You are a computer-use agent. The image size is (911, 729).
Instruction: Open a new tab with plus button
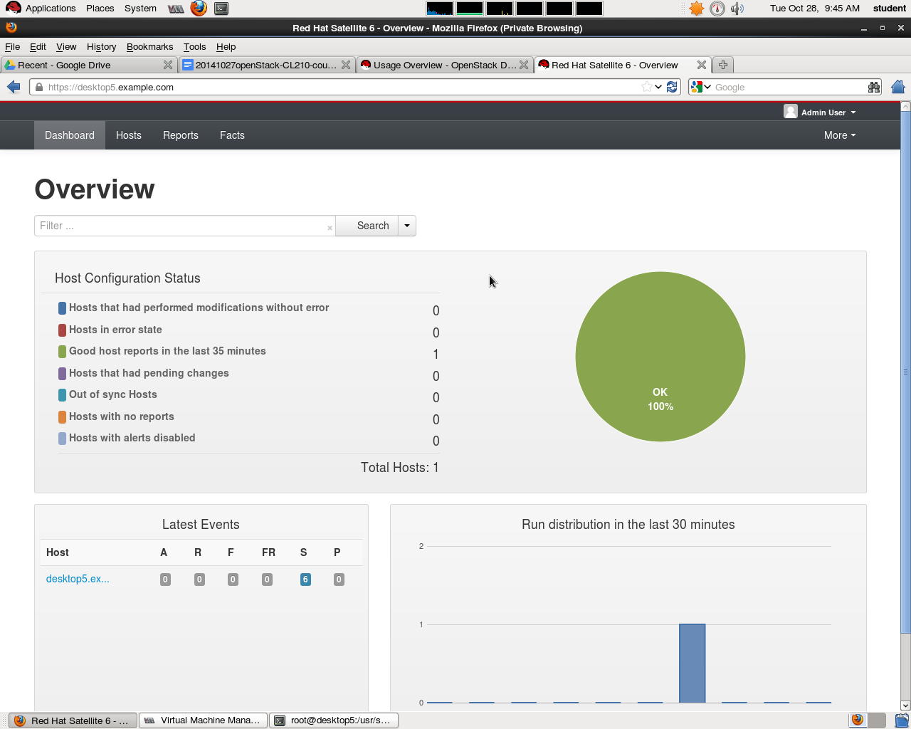[723, 65]
